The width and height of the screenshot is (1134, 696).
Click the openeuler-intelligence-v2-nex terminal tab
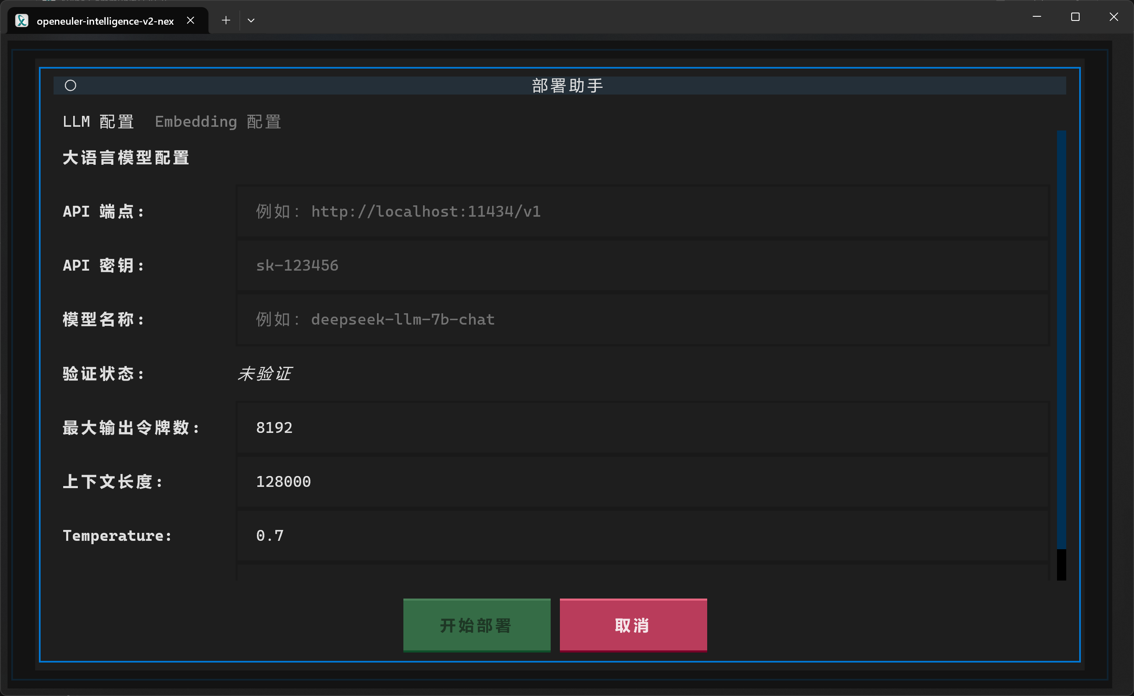(x=106, y=20)
